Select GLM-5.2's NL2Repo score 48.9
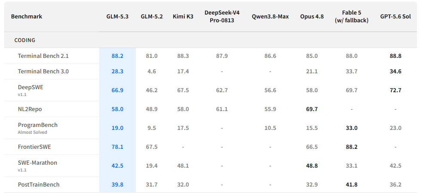The image size is (422, 193). pos(152,109)
